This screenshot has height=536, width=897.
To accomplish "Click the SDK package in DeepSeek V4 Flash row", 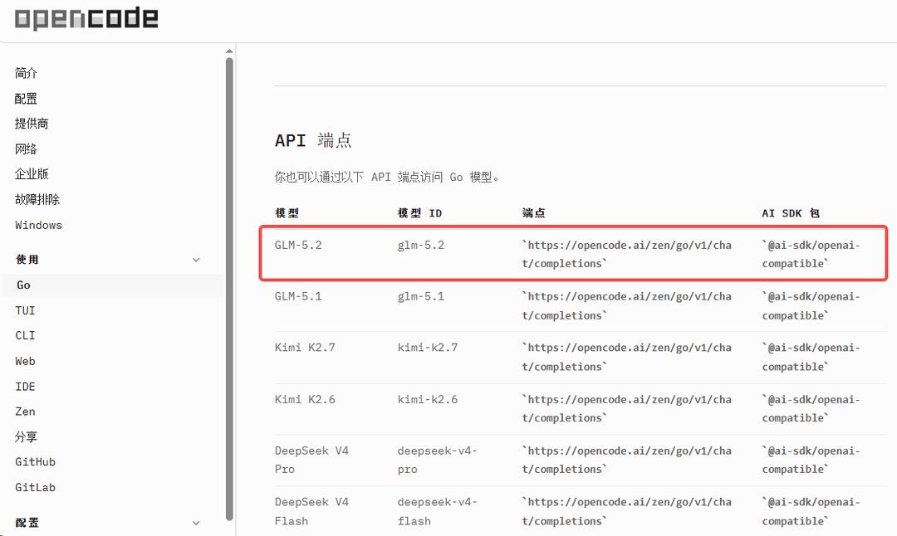I will [x=811, y=511].
